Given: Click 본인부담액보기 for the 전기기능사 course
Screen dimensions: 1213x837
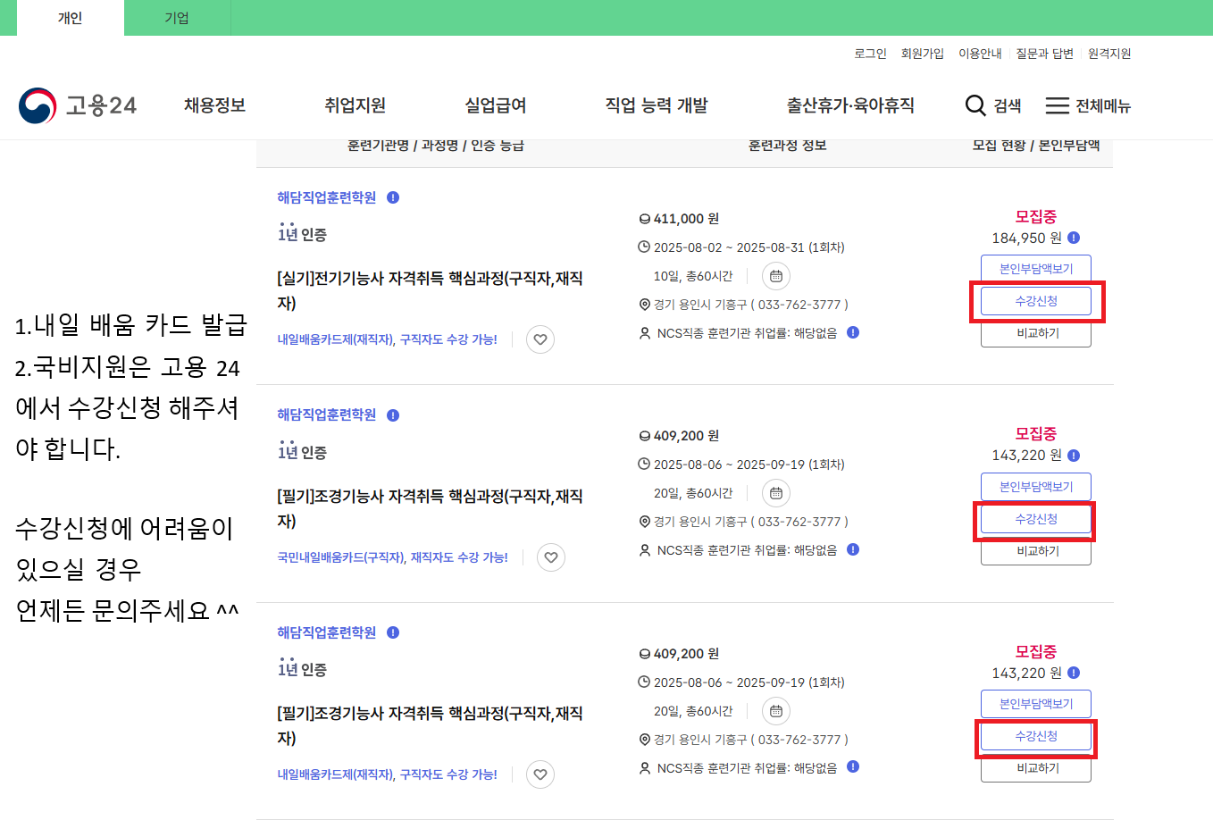Looking at the screenshot, I should [x=1036, y=269].
